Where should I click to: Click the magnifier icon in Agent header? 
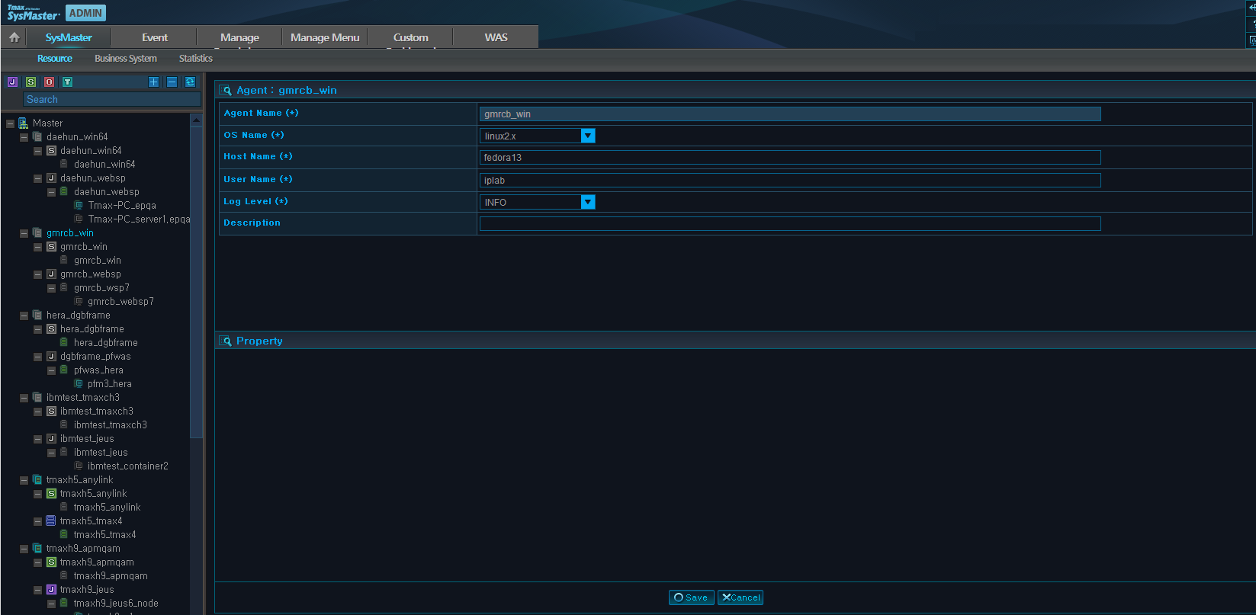[226, 91]
